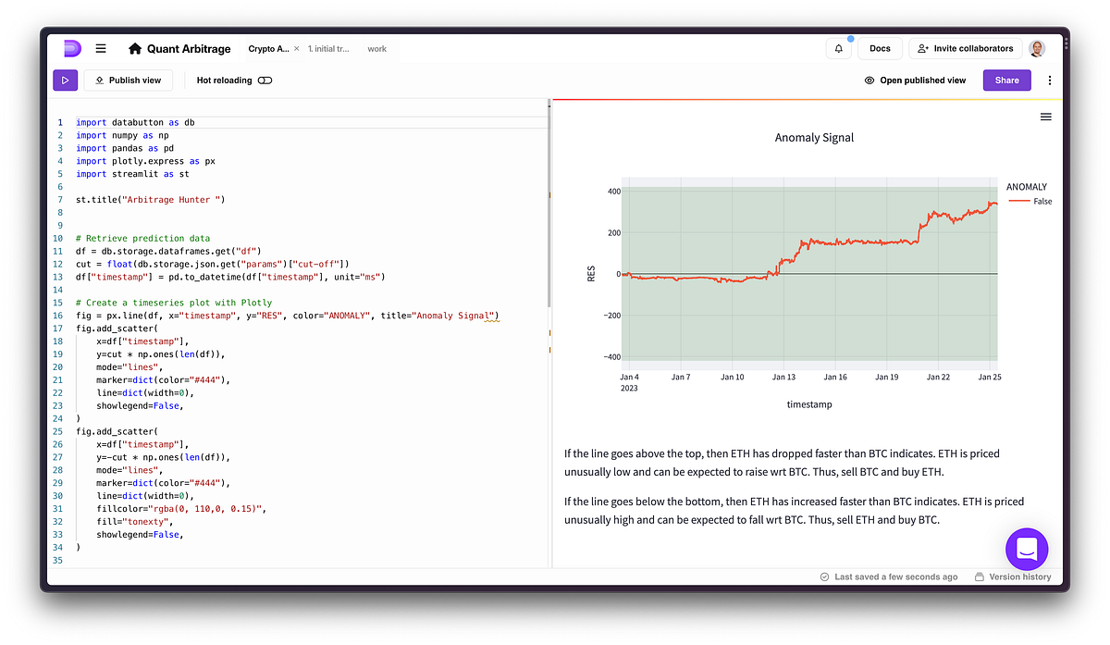Viewport: 1110px width, 645px height.
Task: Open the Intercom chat bubble
Action: (1027, 549)
